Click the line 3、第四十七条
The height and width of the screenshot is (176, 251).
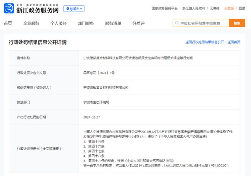pos(94,151)
